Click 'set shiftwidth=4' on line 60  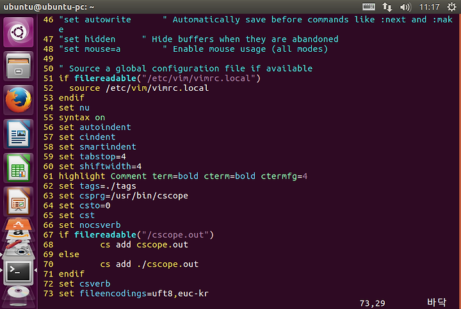click(100, 166)
